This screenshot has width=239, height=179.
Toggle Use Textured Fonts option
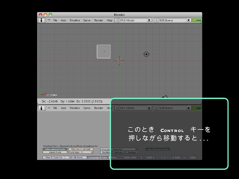158,149
